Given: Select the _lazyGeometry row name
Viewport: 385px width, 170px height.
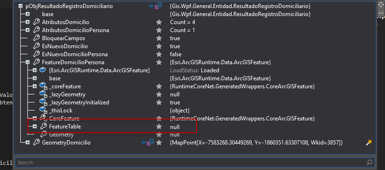Looking at the screenshot, I should click(x=67, y=94).
